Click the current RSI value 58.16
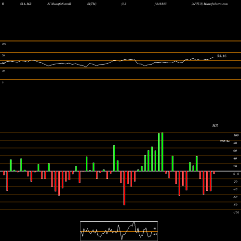The width and height of the screenshot is (241, 241). click(222, 56)
